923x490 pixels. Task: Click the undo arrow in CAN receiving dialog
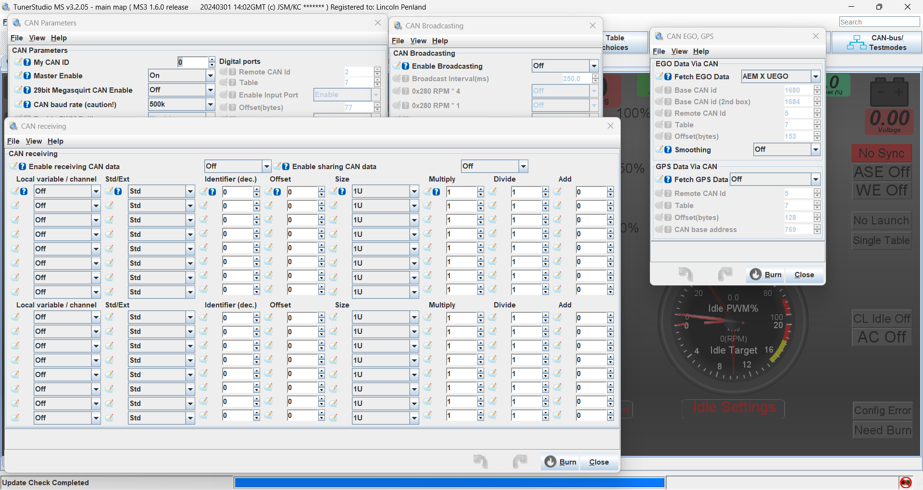point(480,462)
